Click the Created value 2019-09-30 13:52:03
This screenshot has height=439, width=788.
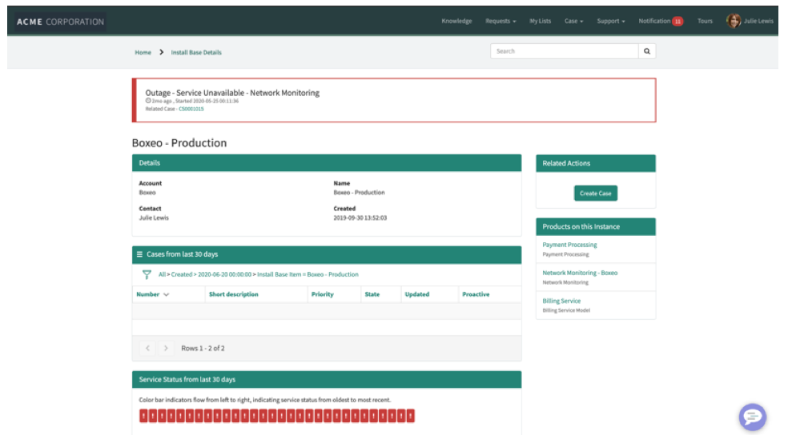[x=360, y=218]
